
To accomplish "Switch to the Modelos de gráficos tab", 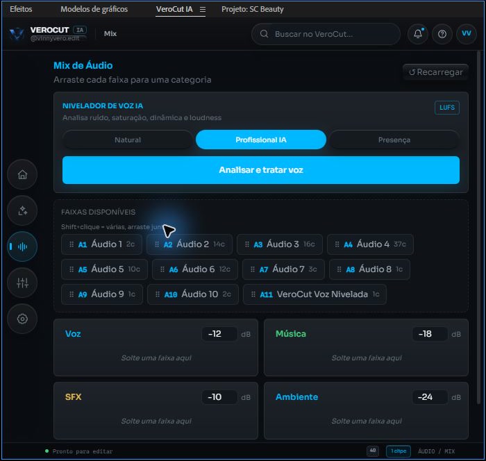I will pyautogui.click(x=94, y=9).
